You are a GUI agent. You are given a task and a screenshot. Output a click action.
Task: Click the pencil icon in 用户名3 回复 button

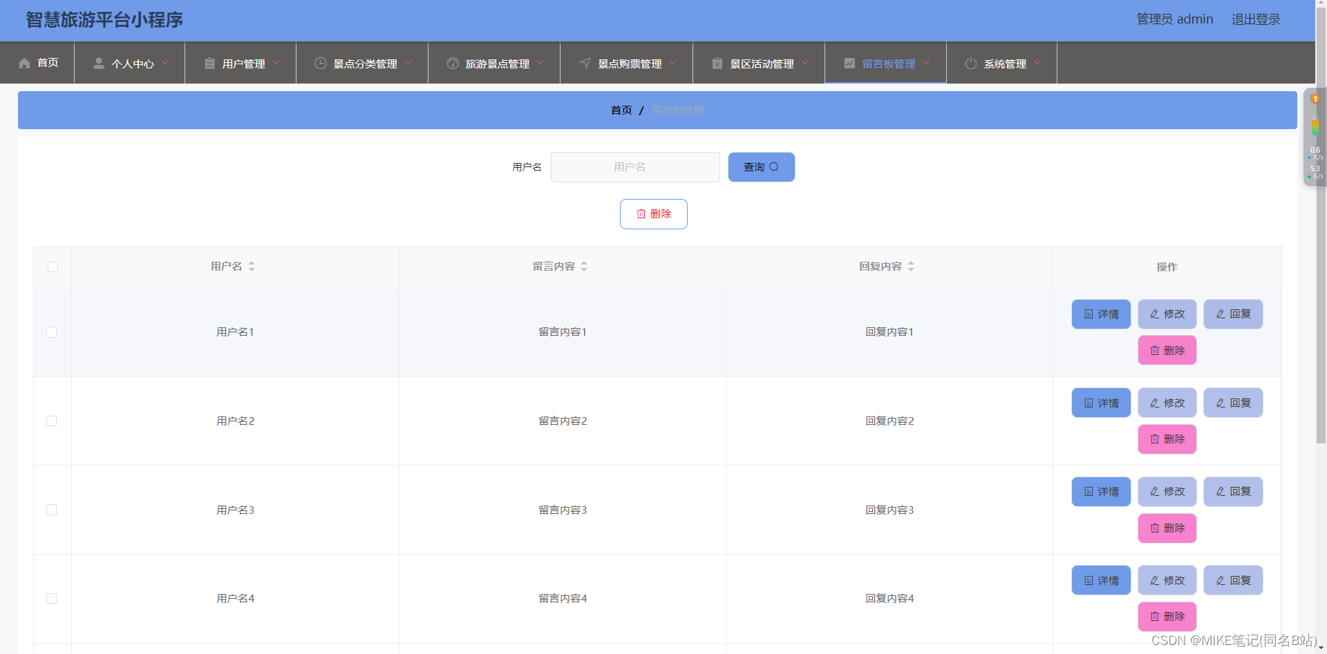[x=1221, y=492]
